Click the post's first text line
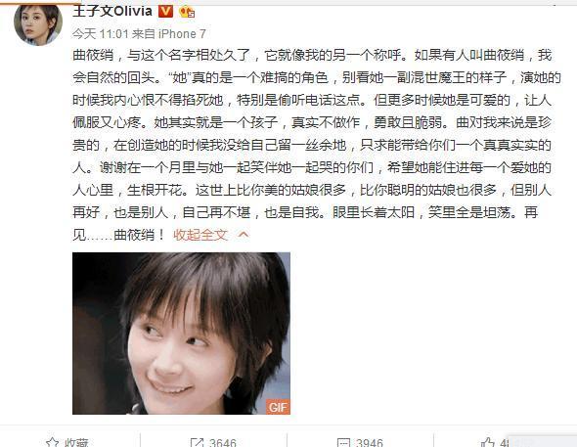The height and width of the screenshot is (447, 577). [x=312, y=55]
